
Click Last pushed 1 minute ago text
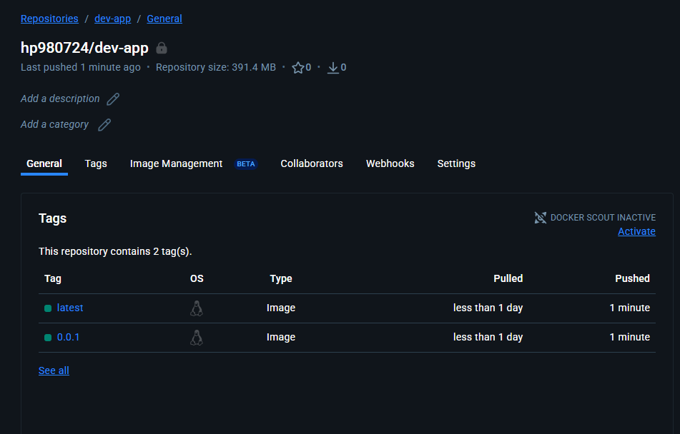81,68
